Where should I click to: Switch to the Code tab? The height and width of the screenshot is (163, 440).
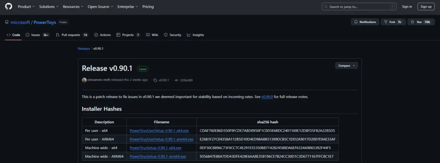tap(13, 35)
